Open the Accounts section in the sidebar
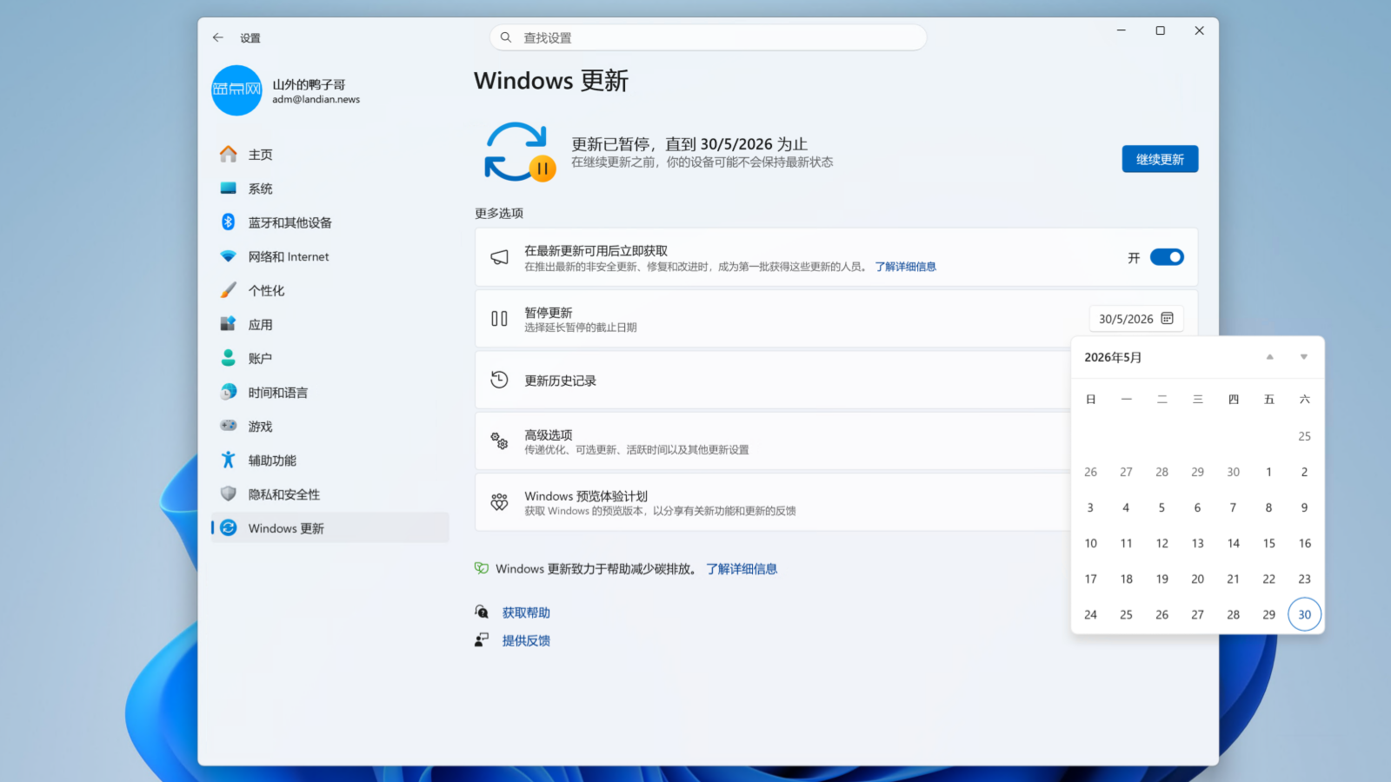Screen dimensions: 1391x782 tap(260, 359)
